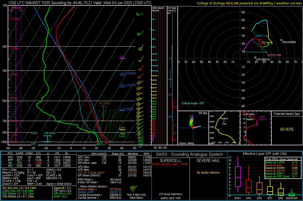
Task: Click the 1km & 6km AGL wind barbs icon
Action: click(133, 188)
